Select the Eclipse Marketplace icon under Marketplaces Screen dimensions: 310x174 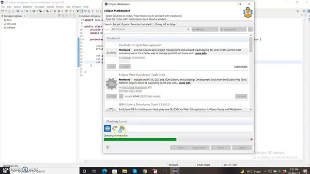coord(108,129)
